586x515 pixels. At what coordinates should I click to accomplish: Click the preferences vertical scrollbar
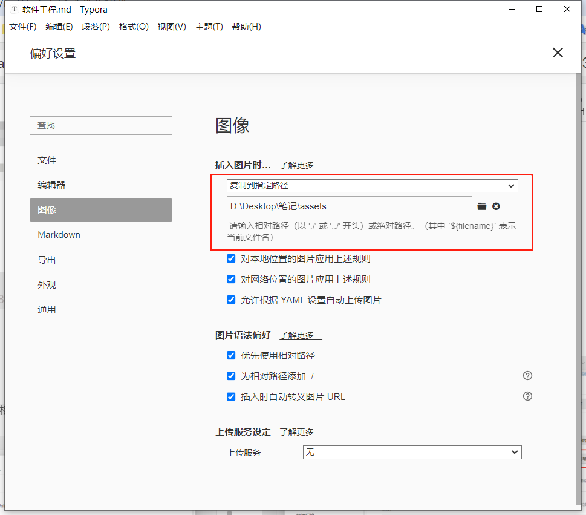(579, 288)
